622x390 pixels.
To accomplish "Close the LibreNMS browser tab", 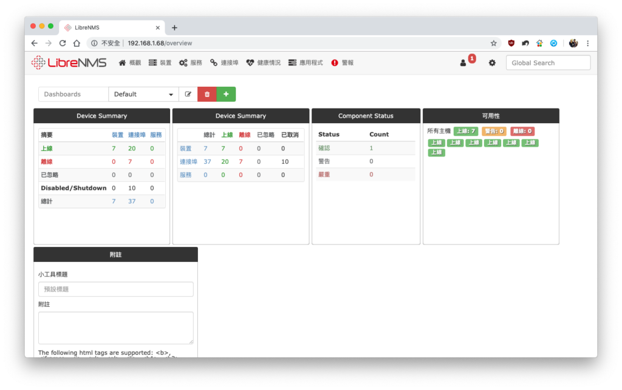I will 158,28.
